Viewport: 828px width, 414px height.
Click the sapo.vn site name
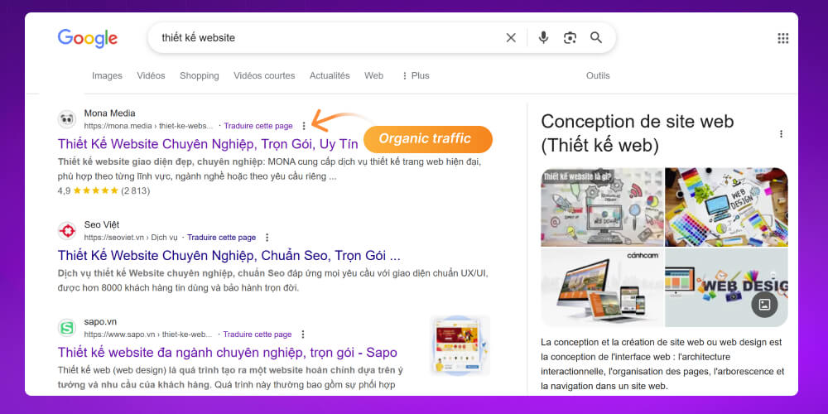click(x=100, y=321)
